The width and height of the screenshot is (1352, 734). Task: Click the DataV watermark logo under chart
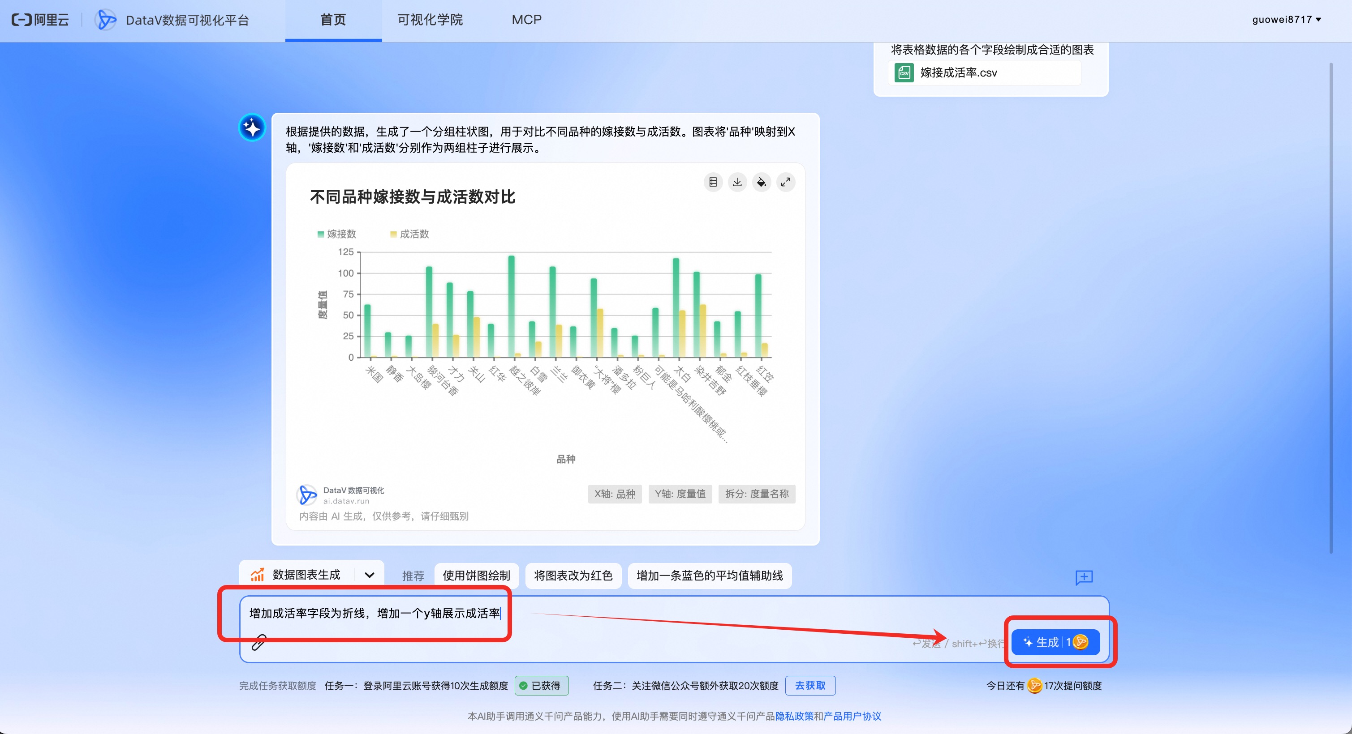[307, 495]
